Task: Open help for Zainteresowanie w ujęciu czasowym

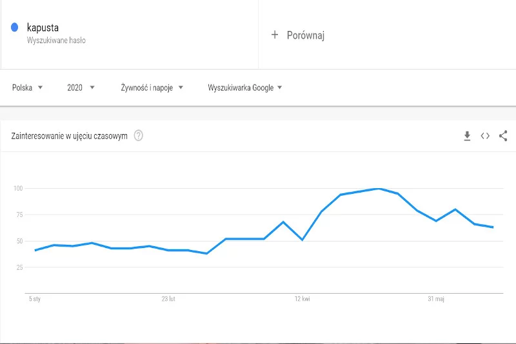Action: tap(139, 135)
